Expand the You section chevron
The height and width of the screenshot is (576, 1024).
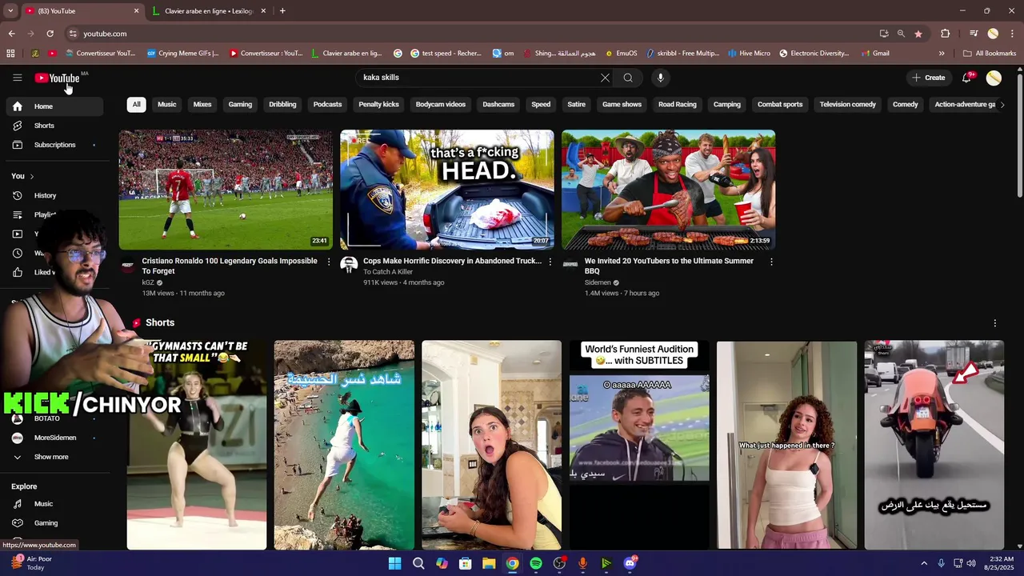(x=32, y=176)
